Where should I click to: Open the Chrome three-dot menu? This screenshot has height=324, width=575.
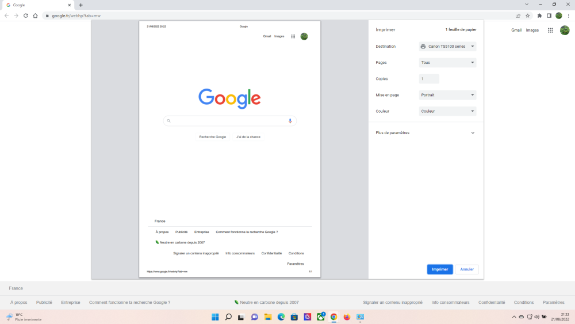coord(568,16)
